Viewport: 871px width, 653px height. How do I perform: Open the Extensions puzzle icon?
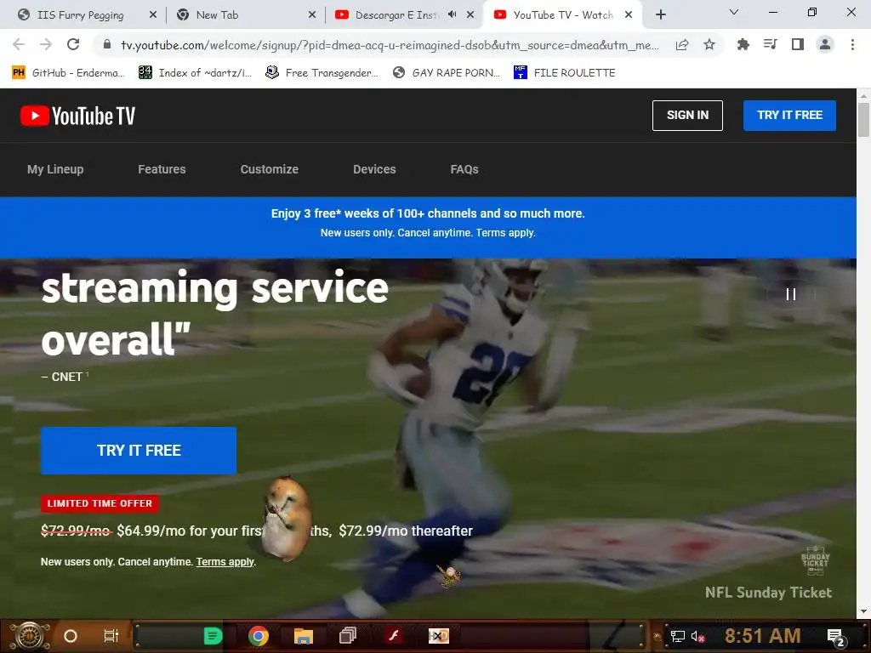(x=743, y=44)
